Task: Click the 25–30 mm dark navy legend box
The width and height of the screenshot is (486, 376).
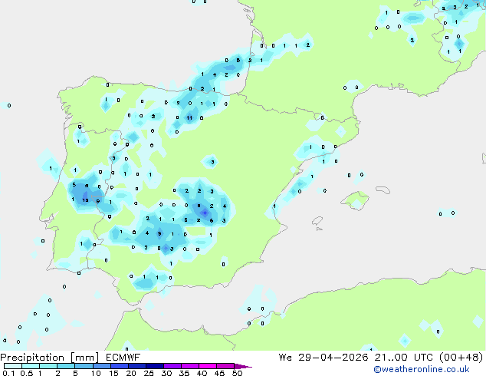Action: coord(155,366)
